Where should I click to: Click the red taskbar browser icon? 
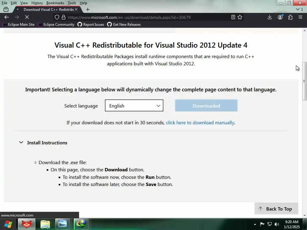click(27, 224)
